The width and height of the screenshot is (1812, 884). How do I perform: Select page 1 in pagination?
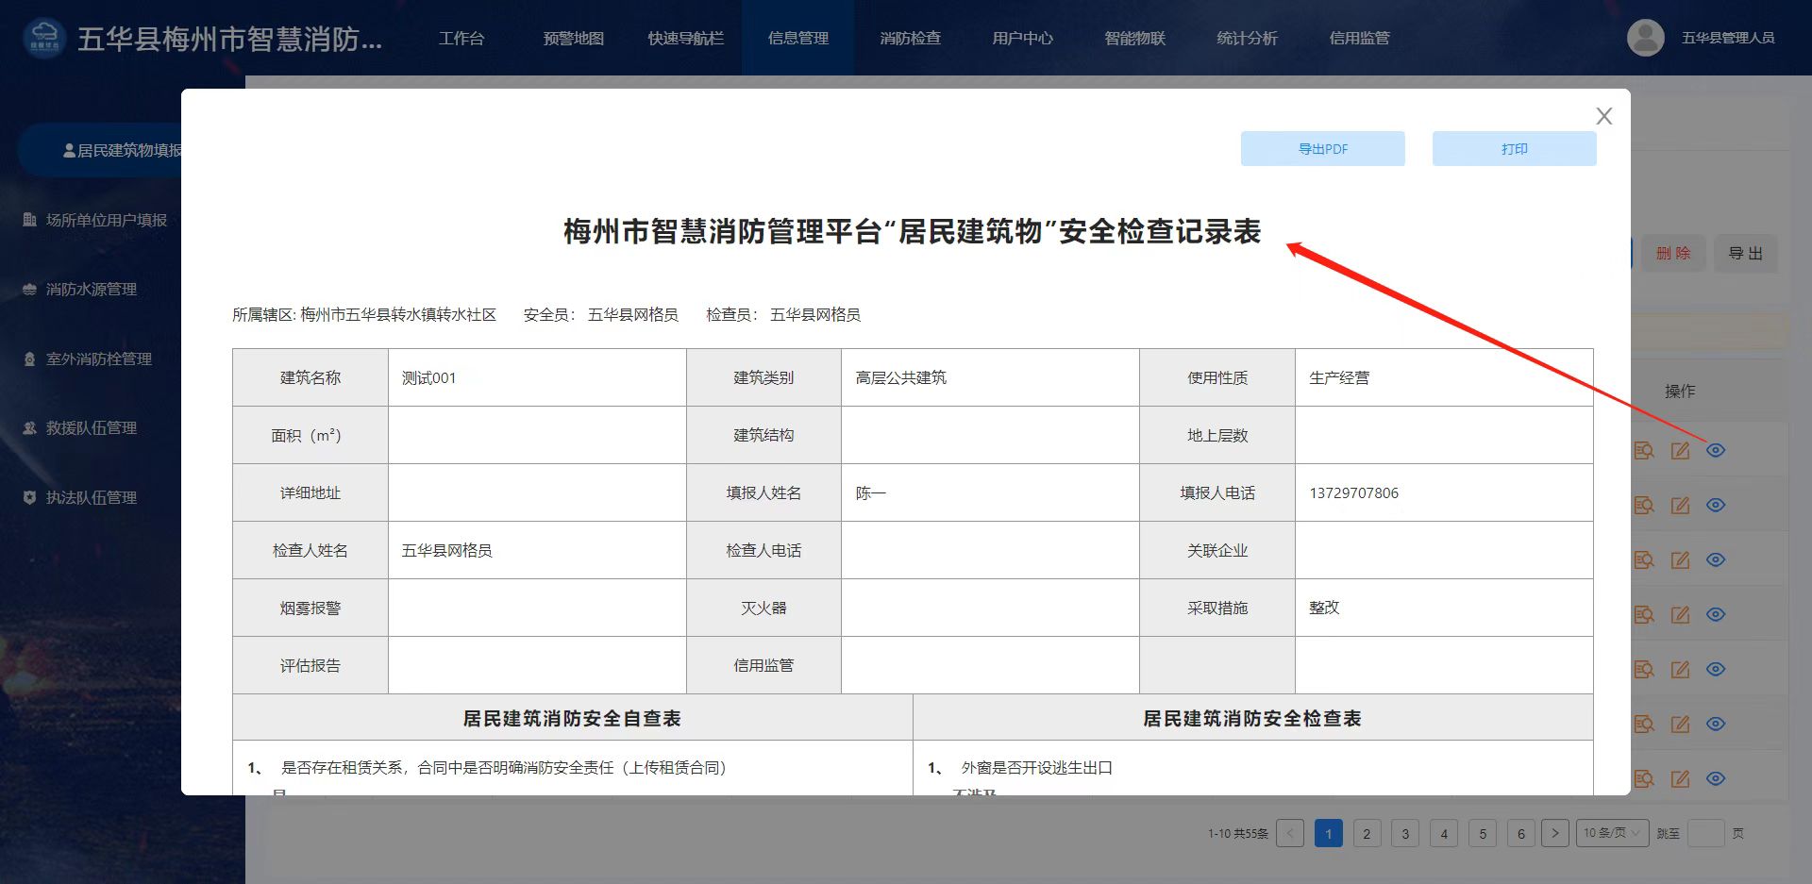pyautogui.click(x=1328, y=833)
